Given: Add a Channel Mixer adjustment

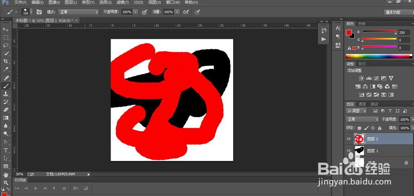Looking at the screenshot, I should [x=388, y=86].
